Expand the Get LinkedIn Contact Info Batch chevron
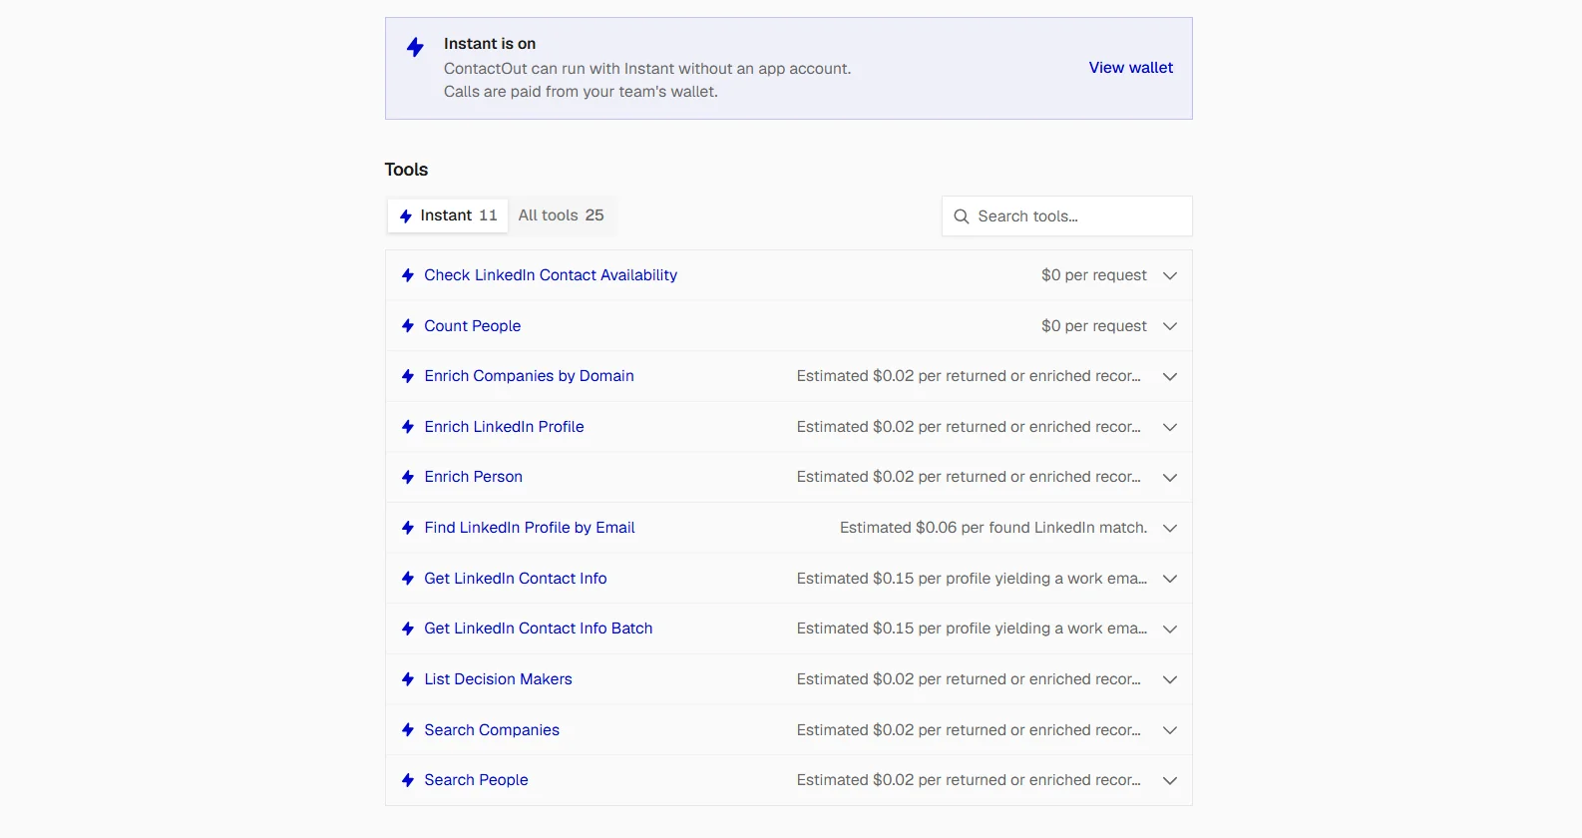1582x838 pixels. [1170, 628]
